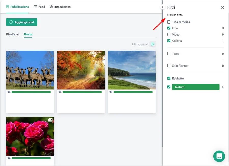
Task: Select the green Nature label swatch
Action: click(x=195, y=87)
